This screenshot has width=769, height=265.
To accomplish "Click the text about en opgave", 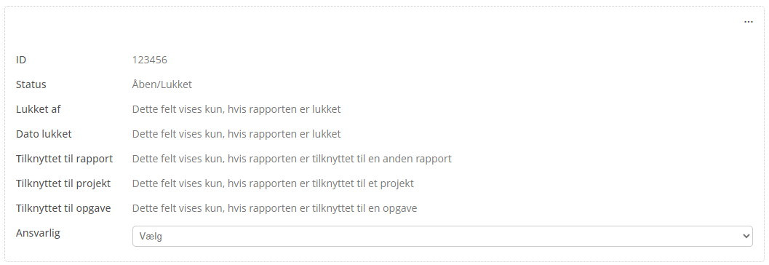I will (x=275, y=208).
